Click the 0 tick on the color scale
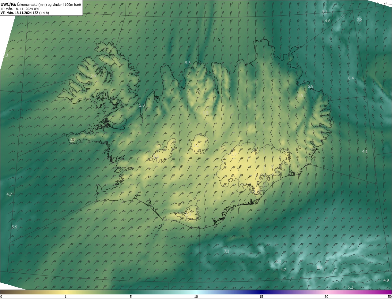The image size is (392, 299). pyautogui.click(x=1, y=297)
